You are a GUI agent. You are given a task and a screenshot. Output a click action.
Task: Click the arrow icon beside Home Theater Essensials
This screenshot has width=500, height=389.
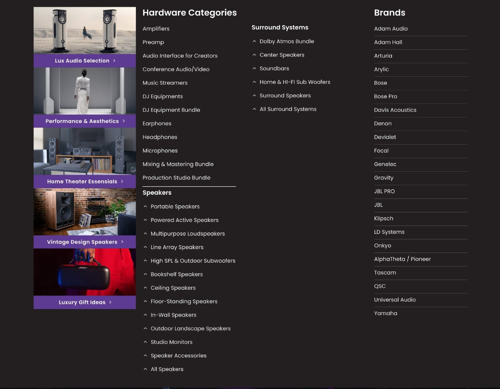tap(122, 181)
